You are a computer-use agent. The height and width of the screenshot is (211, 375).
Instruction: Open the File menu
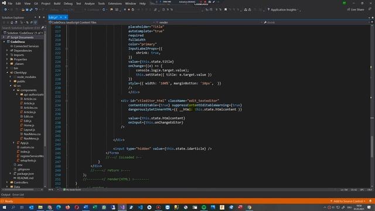click(x=10, y=4)
